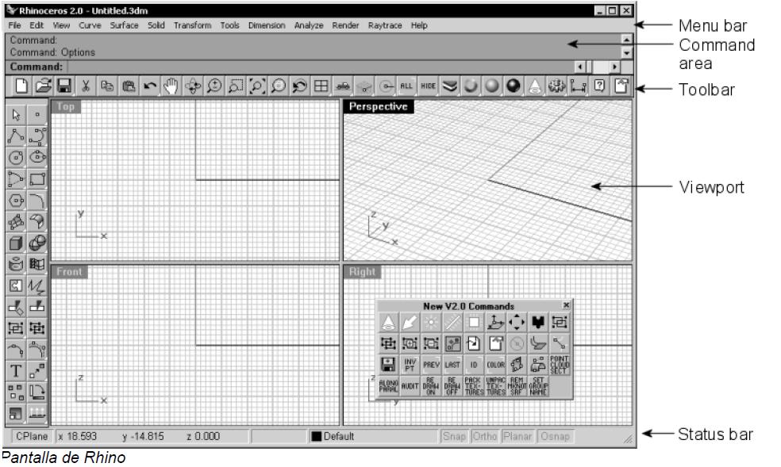Enable Snap on the status bar
Viewport: 781px width, 467px height.
(456, 436)
